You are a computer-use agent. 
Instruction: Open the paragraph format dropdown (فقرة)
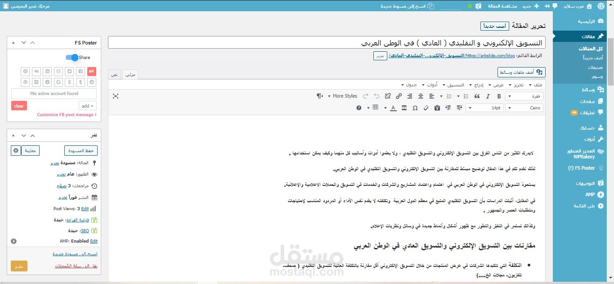click(524, 96)
